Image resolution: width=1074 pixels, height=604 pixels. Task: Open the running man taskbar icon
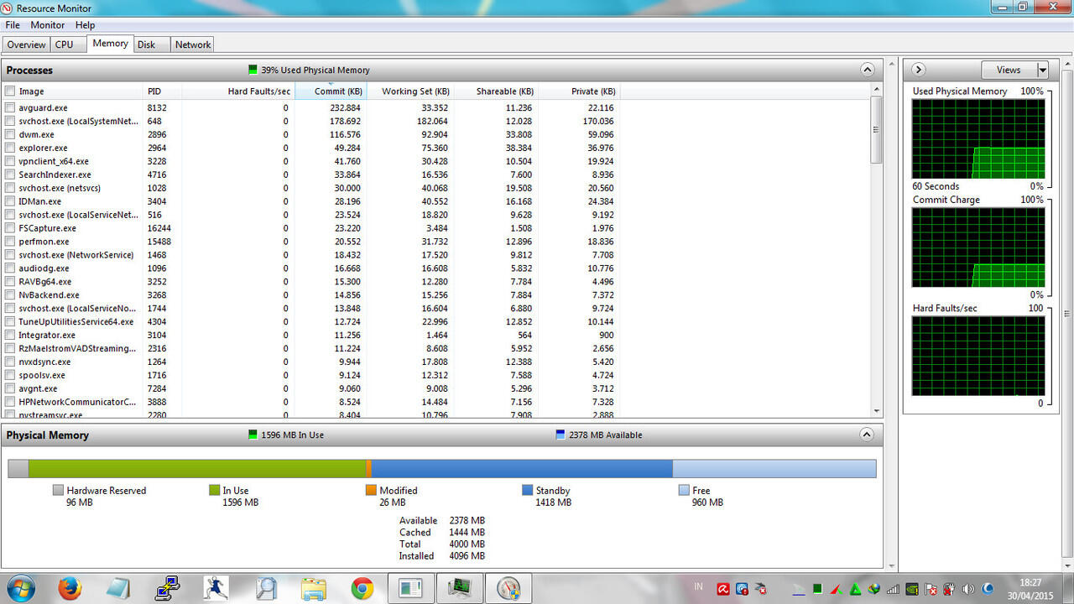(x=216, y=588)
